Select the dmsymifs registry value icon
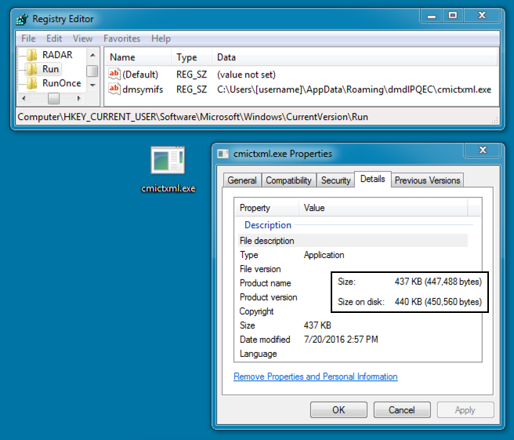This screenshot has height=440, width=514. click(x=114, y=89)
